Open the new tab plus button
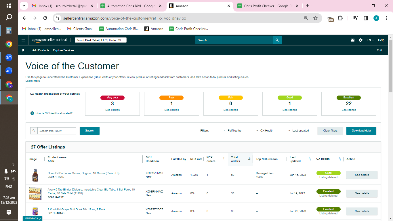The width and height of the screenshot is (393, 221). [308, 6]
